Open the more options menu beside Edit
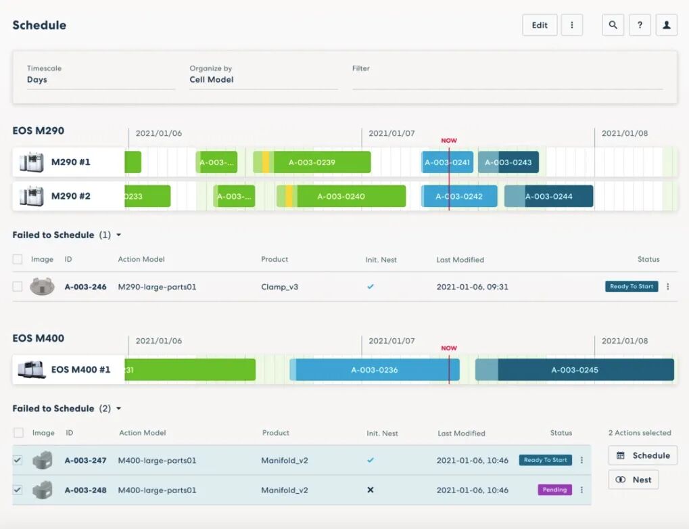Screen dimensions: 689x529 coord(571,25)
